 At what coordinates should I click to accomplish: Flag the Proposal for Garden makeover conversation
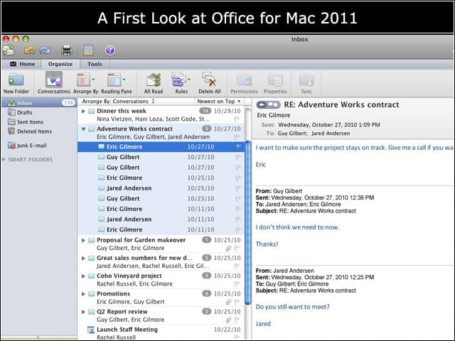click(237, 248)
